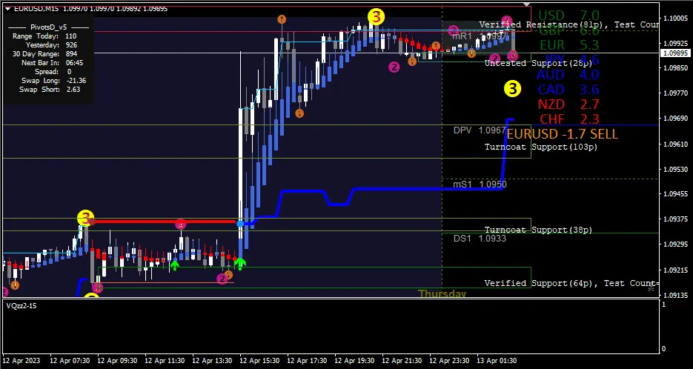Viewport: 693px width, 369px height.
Task: Select the USD 7.0 strength row
Action: point(568,16)
